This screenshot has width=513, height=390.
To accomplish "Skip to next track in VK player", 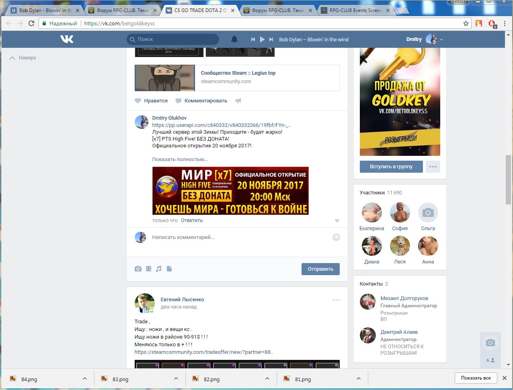I will tap(271, 39).
